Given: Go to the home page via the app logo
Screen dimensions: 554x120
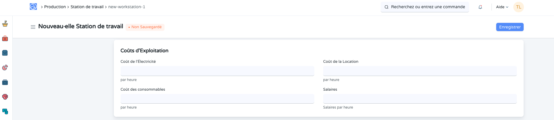Looking at the screenshot, I should click(x=33, y=7).
